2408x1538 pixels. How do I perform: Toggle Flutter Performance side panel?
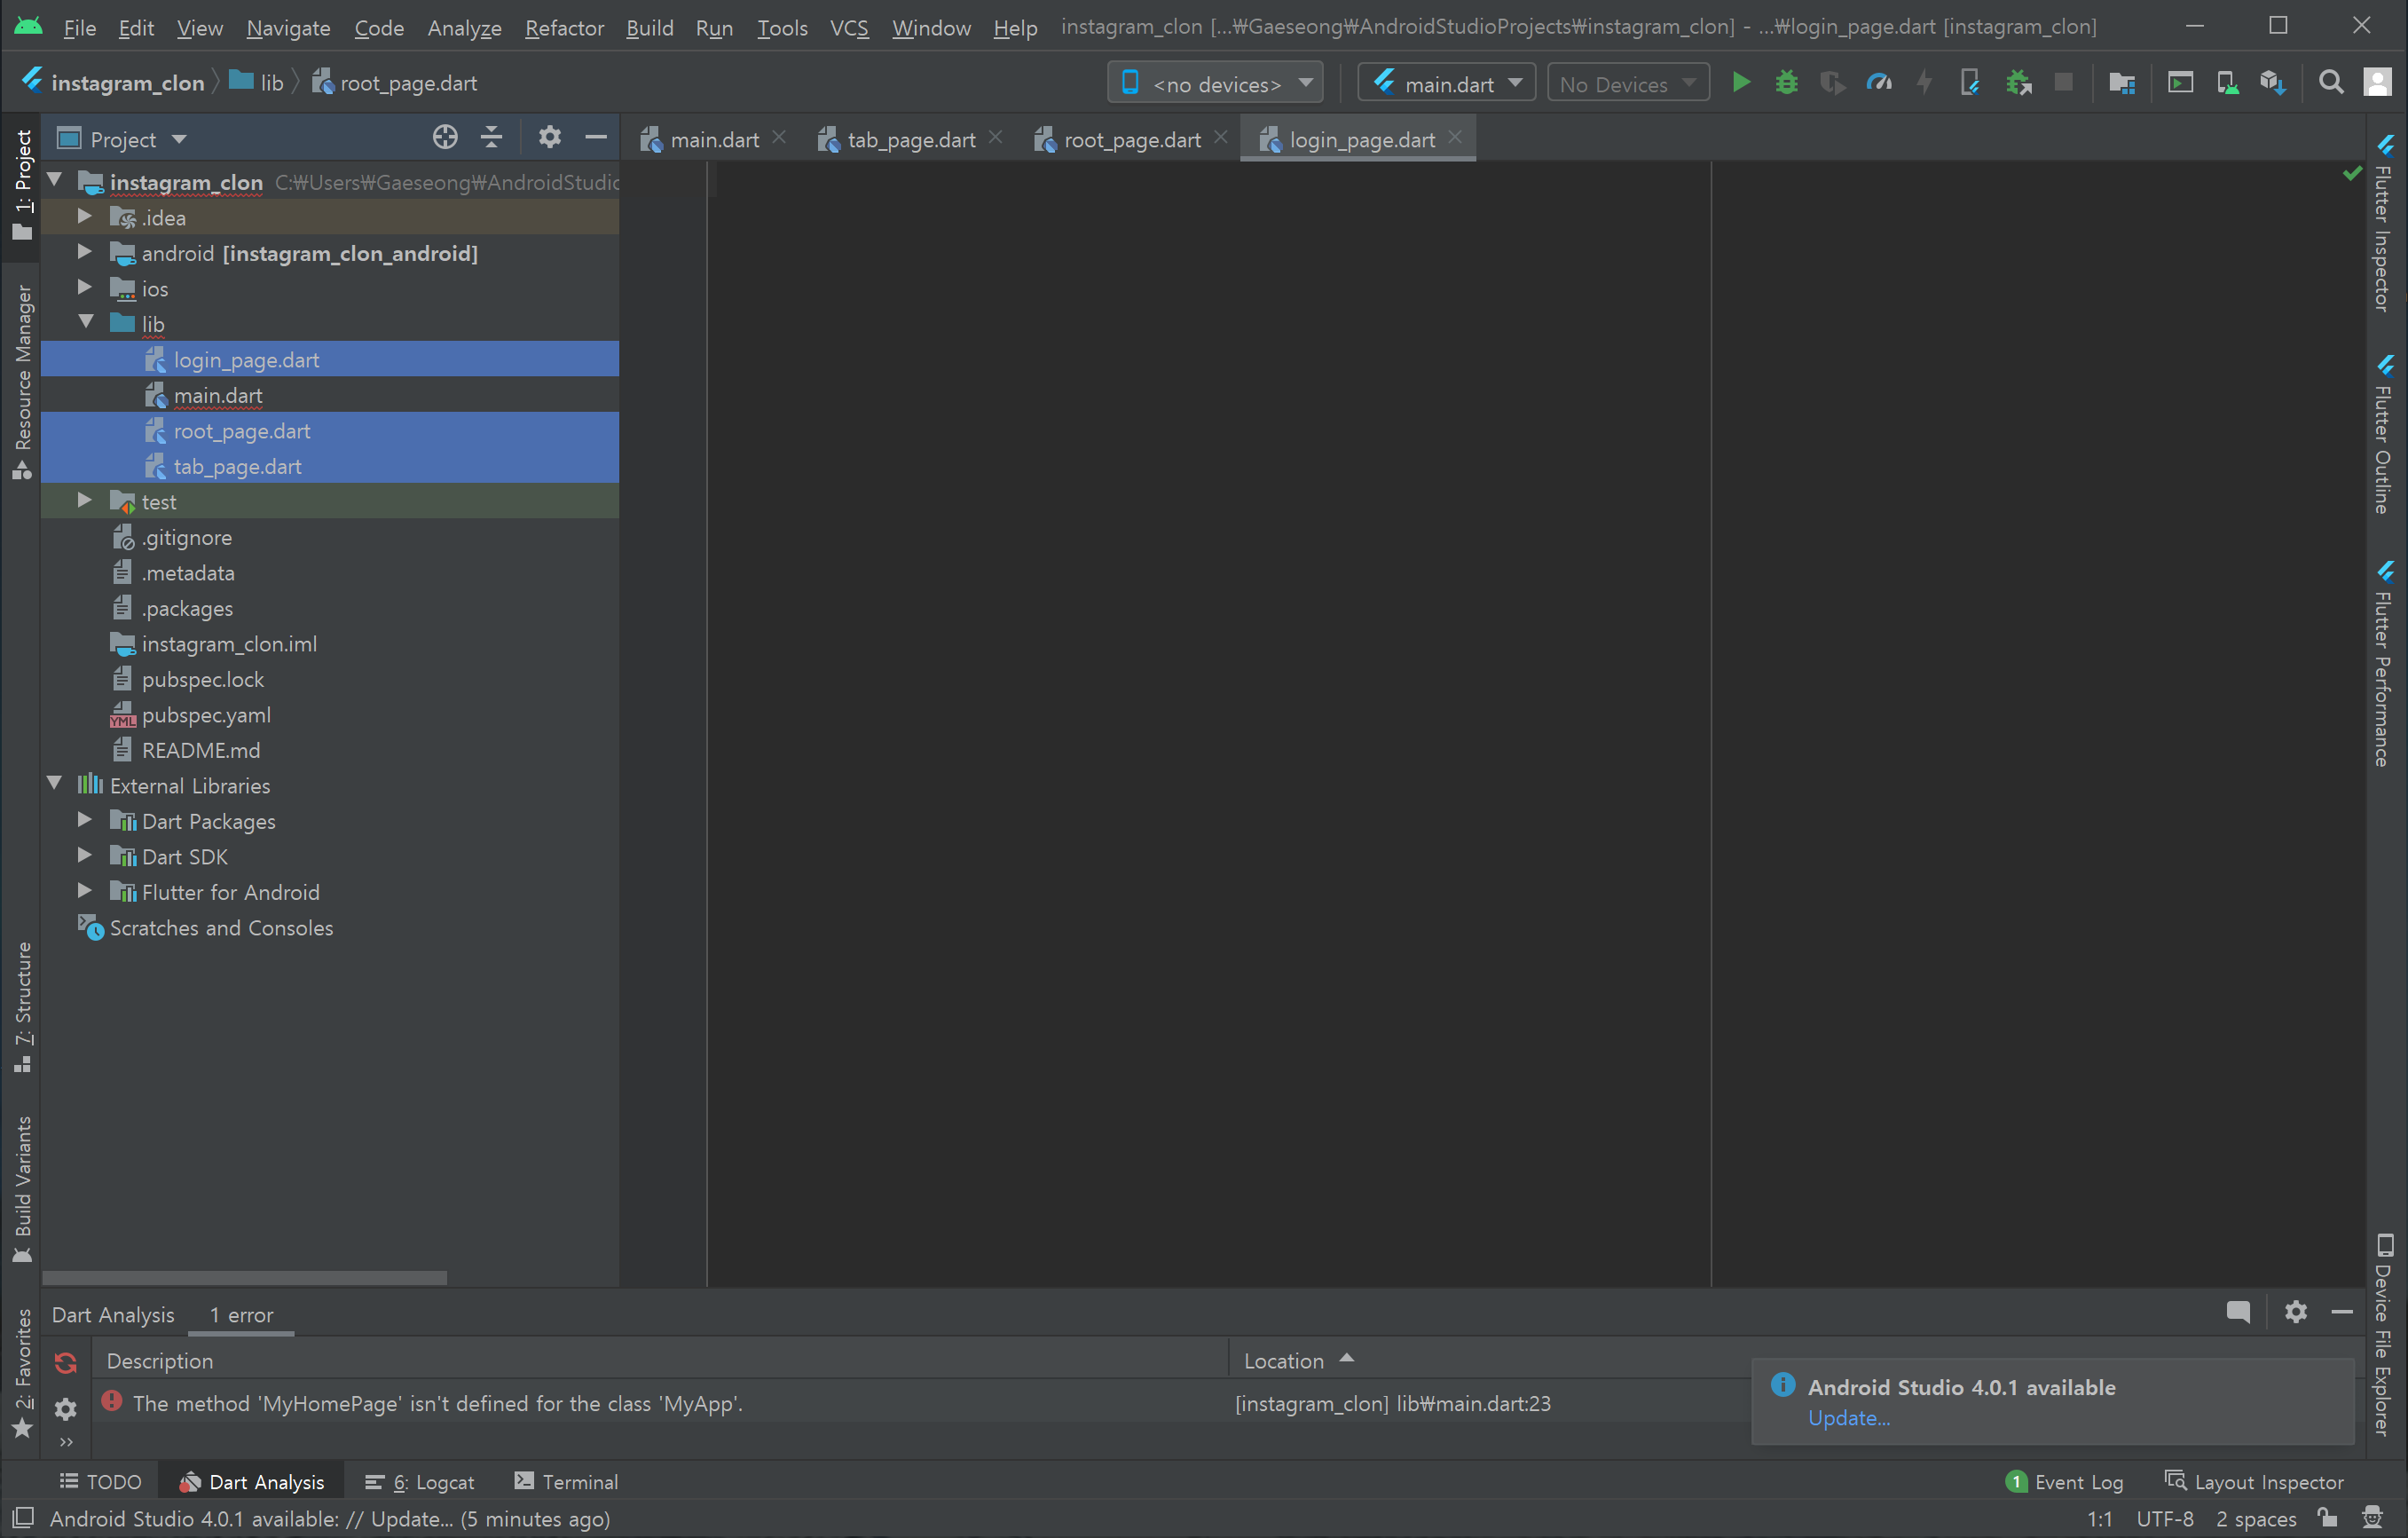(x=2385, y=665)
